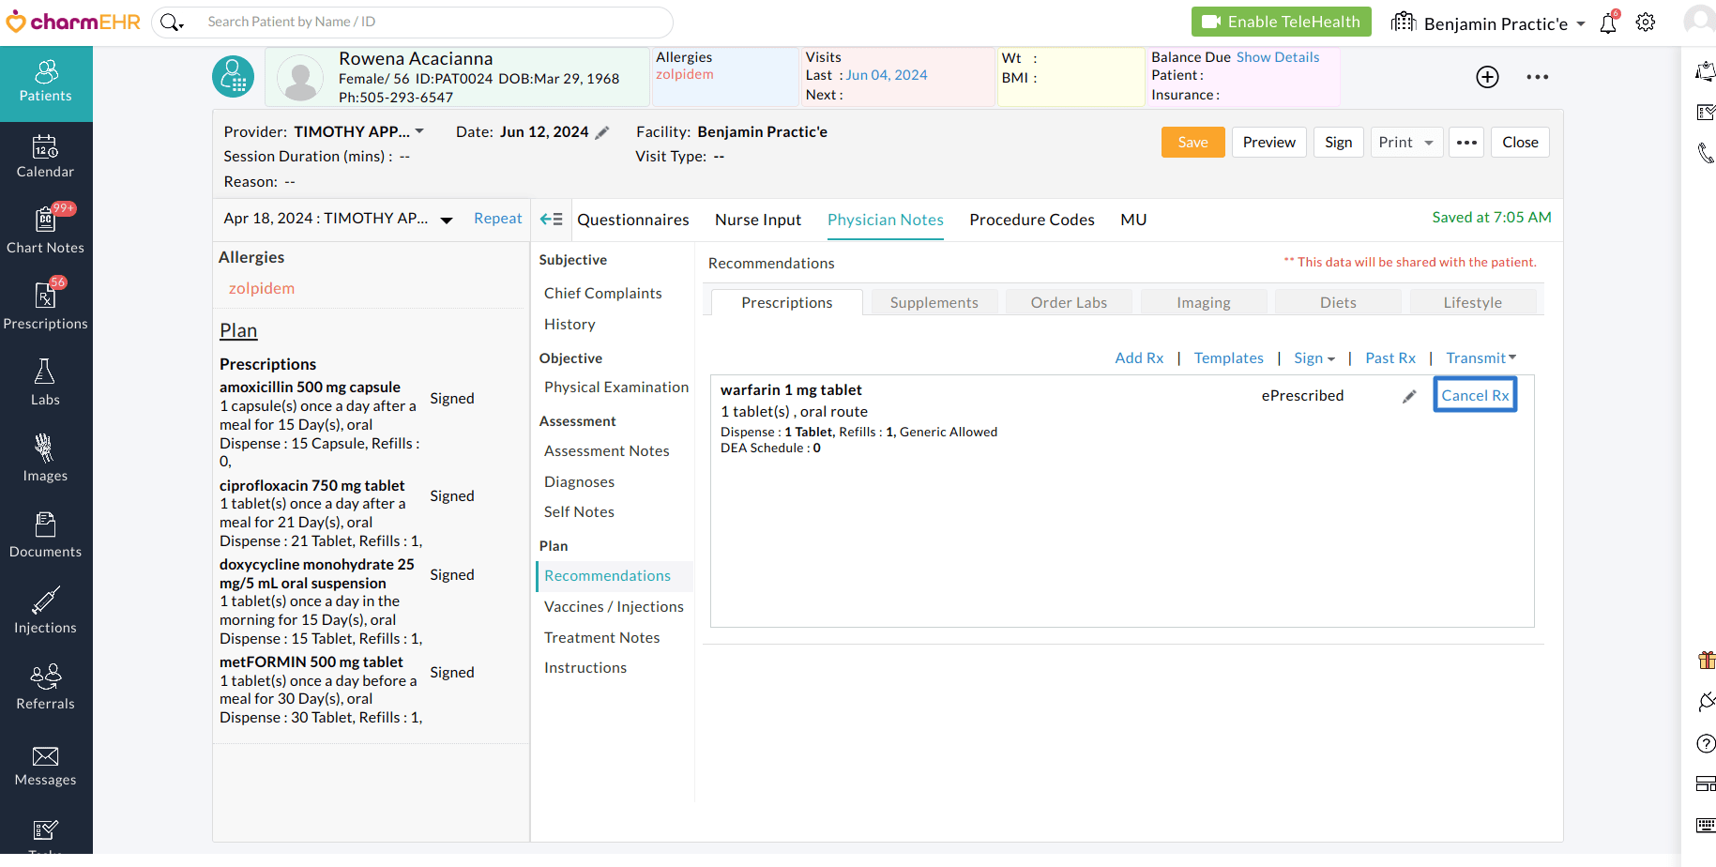1716x867 pixels.
Task: Click the plus circle add icon
Action: click(x=1487, y=77)
